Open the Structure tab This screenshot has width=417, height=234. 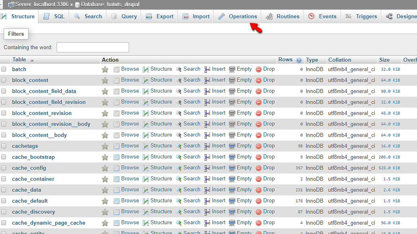pos(19,16)
